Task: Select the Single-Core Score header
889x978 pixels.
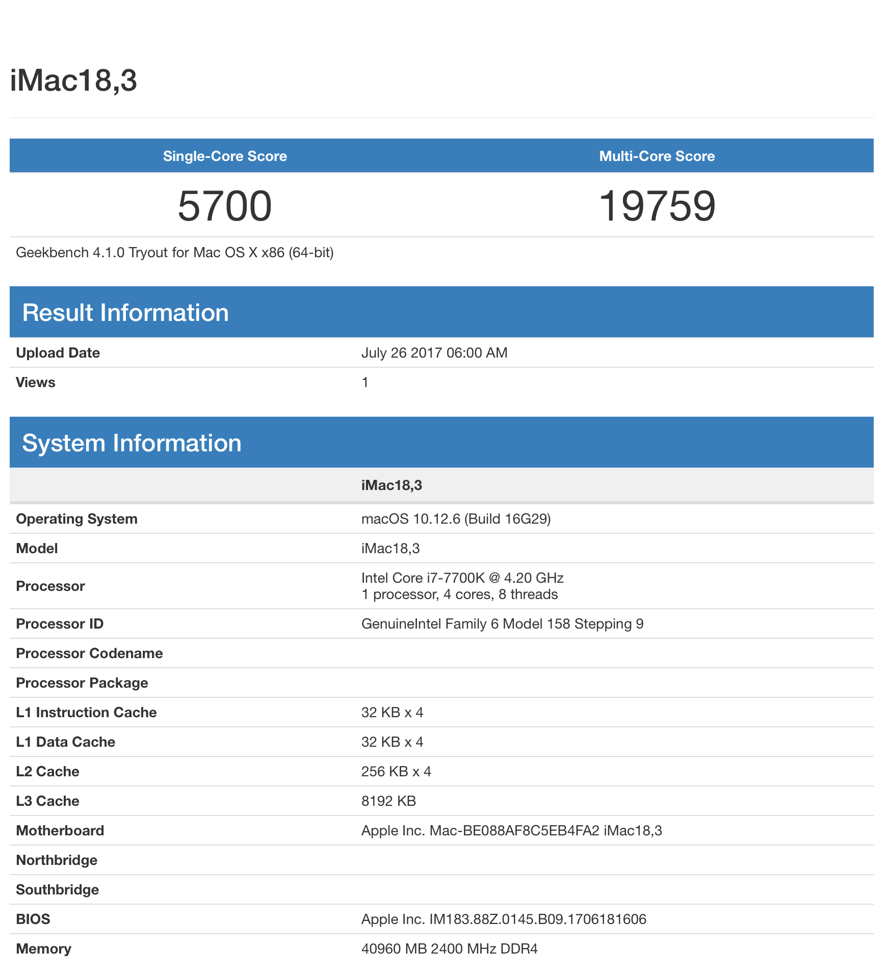Action: [x=225, y=156]
